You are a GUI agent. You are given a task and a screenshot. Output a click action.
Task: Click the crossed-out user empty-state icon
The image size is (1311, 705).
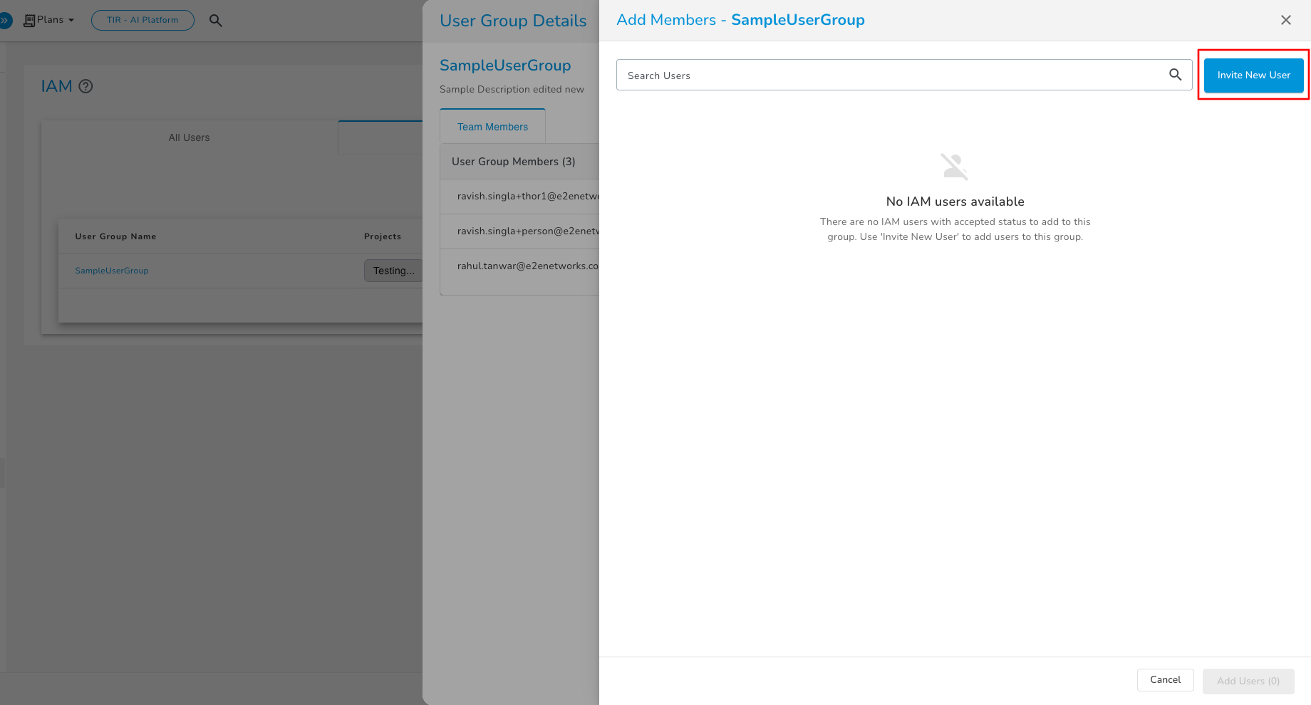coord(954,167)
